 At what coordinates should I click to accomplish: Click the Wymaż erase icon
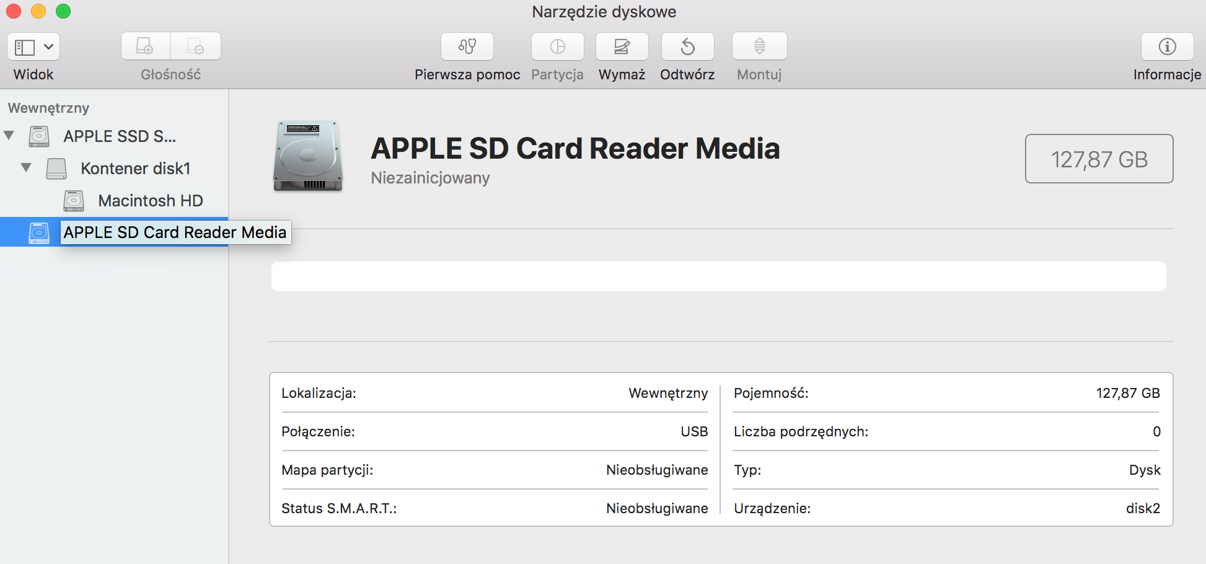tap(622, 46)
